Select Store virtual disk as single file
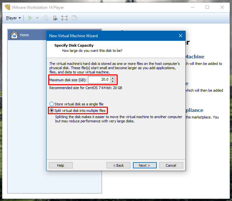The width and height of the screenshot is (232, 201). pos(76,104)
